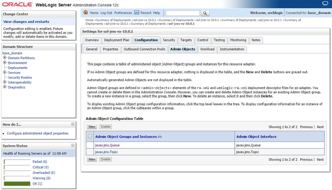
Task: Tick the select-all checkbox in table header
Action: 90,137
